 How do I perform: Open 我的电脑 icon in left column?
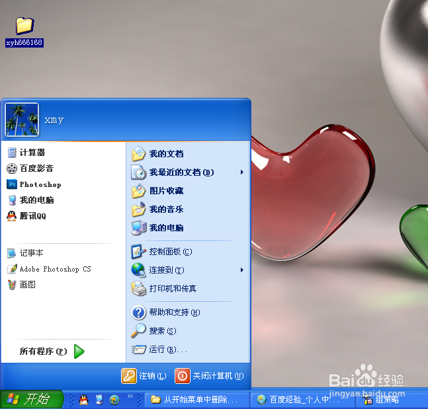pos(12,200)
